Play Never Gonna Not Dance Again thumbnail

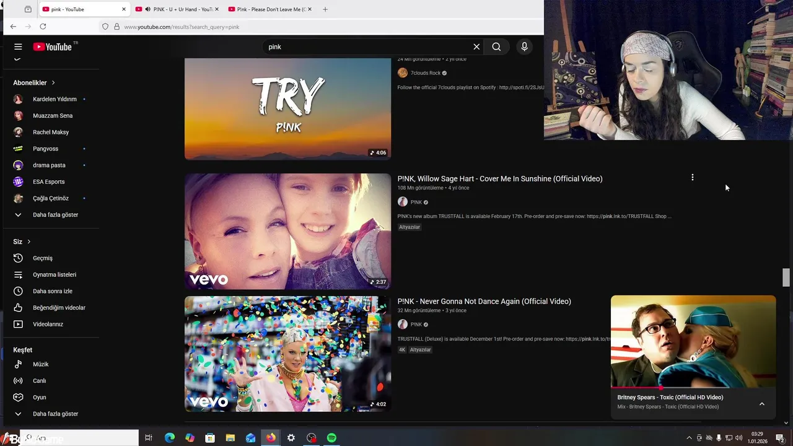point(287,354)
